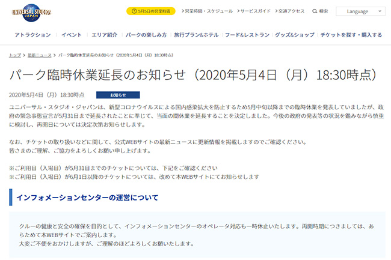Viewport: 391px width, 260px height.
Task: Open the イベント menu
Action: point(72,35)
